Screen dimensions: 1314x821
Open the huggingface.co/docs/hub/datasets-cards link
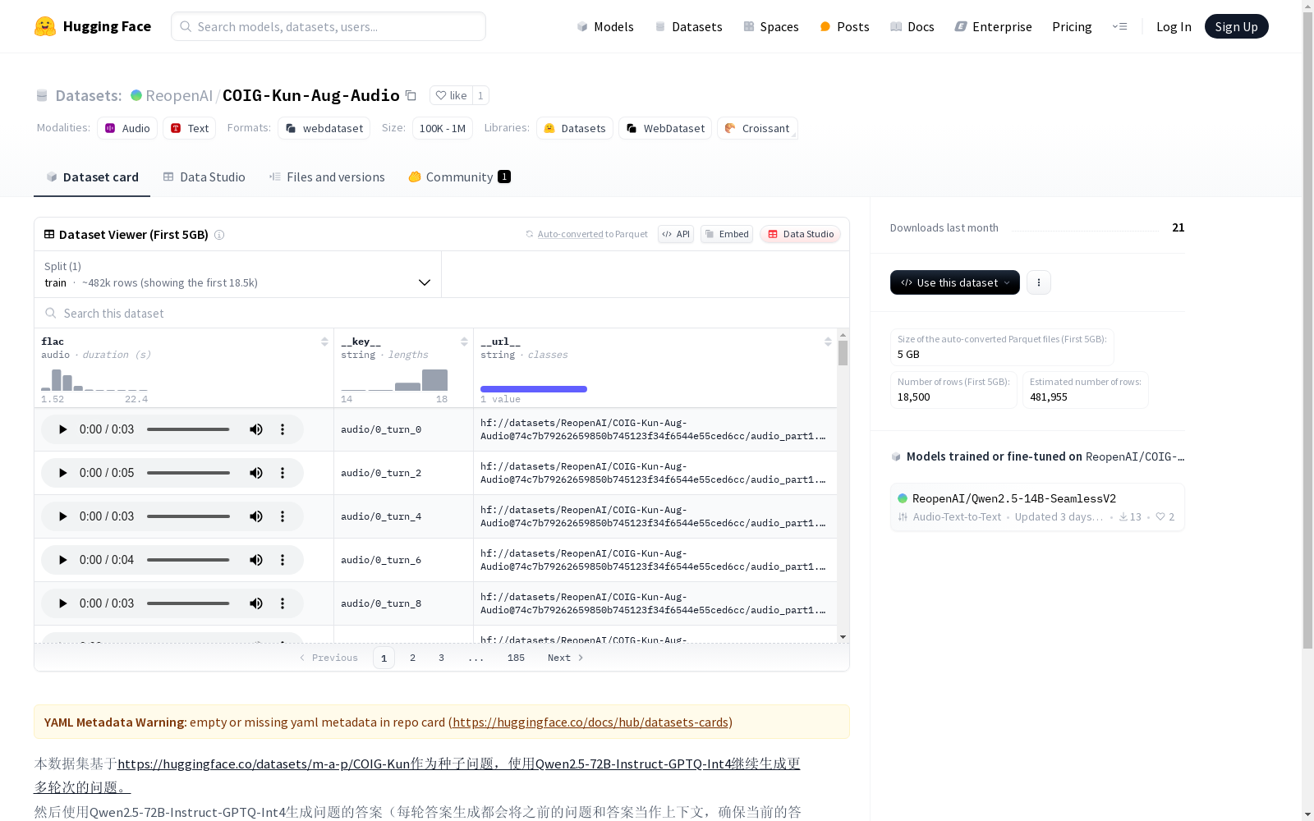point(590,722)
